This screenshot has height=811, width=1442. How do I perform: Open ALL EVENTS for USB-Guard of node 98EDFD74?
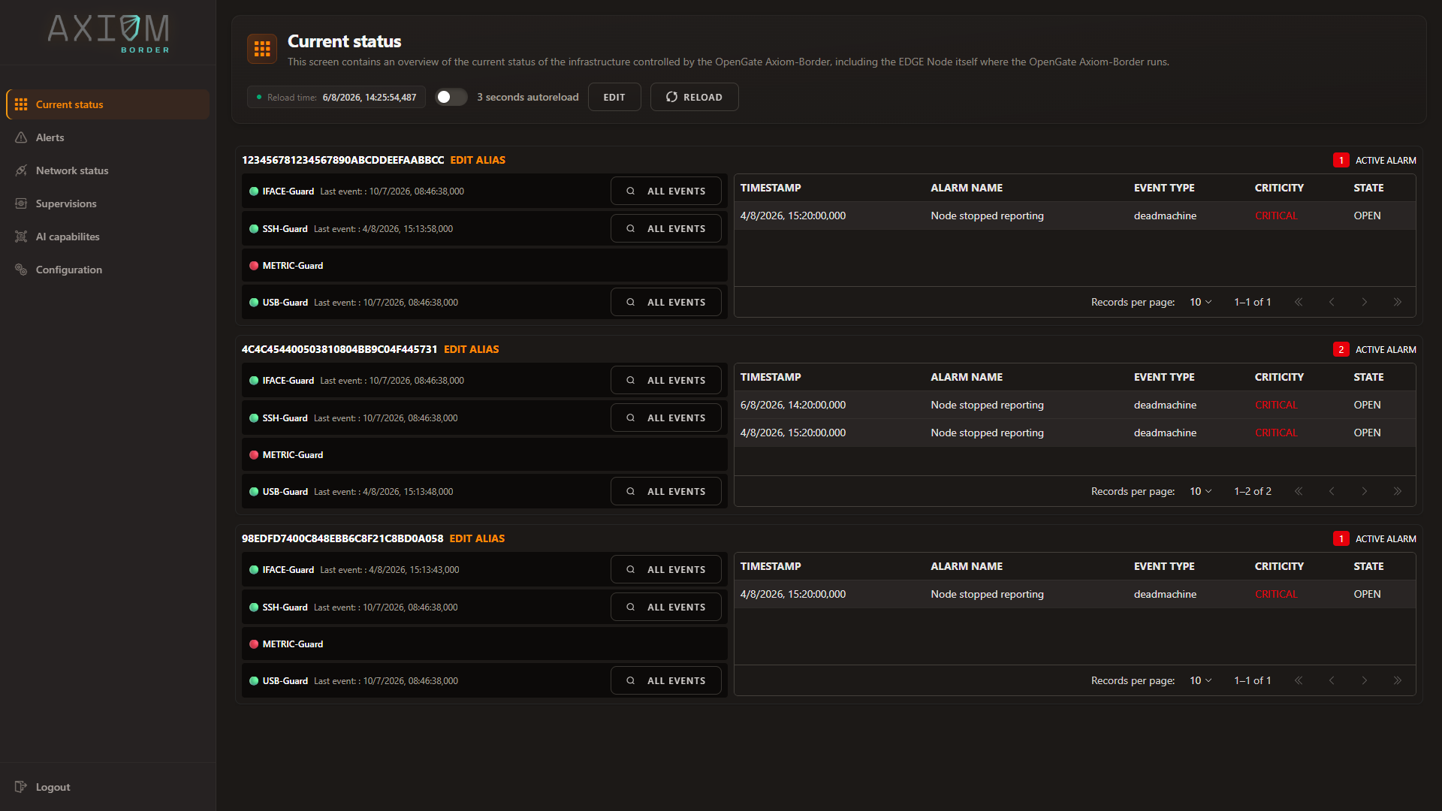click(x=666, y=680)
